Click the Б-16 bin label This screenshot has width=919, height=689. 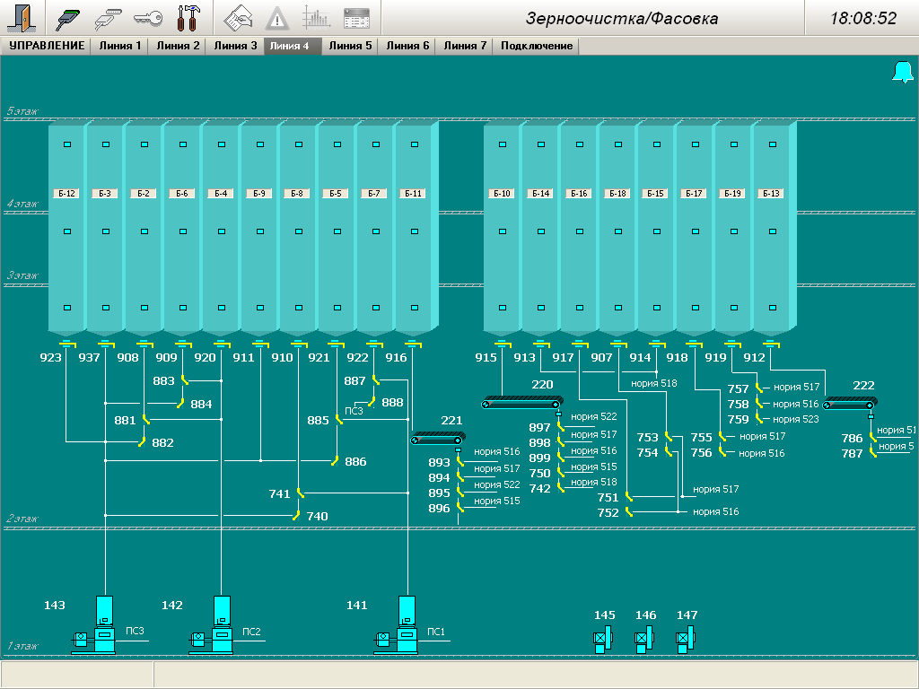click(x=579, y=193)
